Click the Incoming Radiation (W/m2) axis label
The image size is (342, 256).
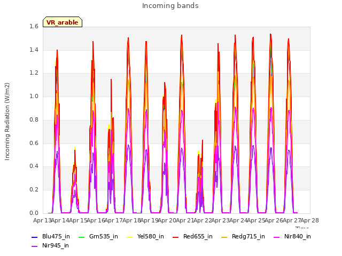point(7,122)
